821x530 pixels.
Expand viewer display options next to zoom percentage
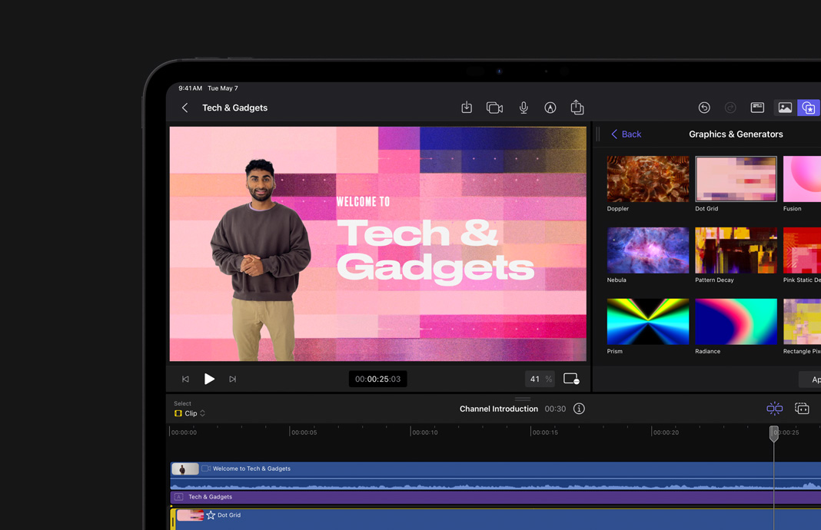[x=571, y=379]
